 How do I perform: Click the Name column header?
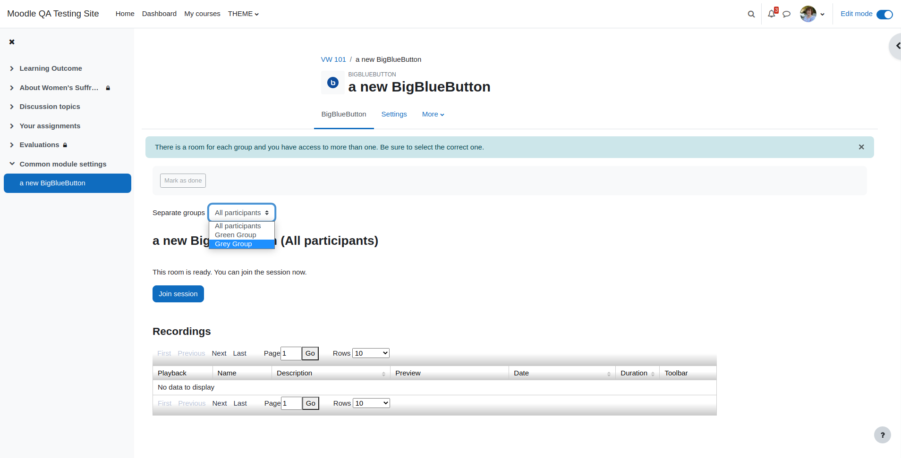(242, 373)
